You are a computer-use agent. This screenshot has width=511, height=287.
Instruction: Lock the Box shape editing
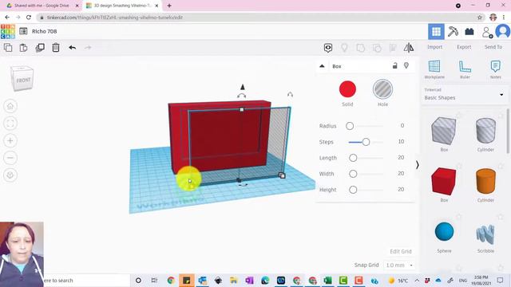coord(394,65)
